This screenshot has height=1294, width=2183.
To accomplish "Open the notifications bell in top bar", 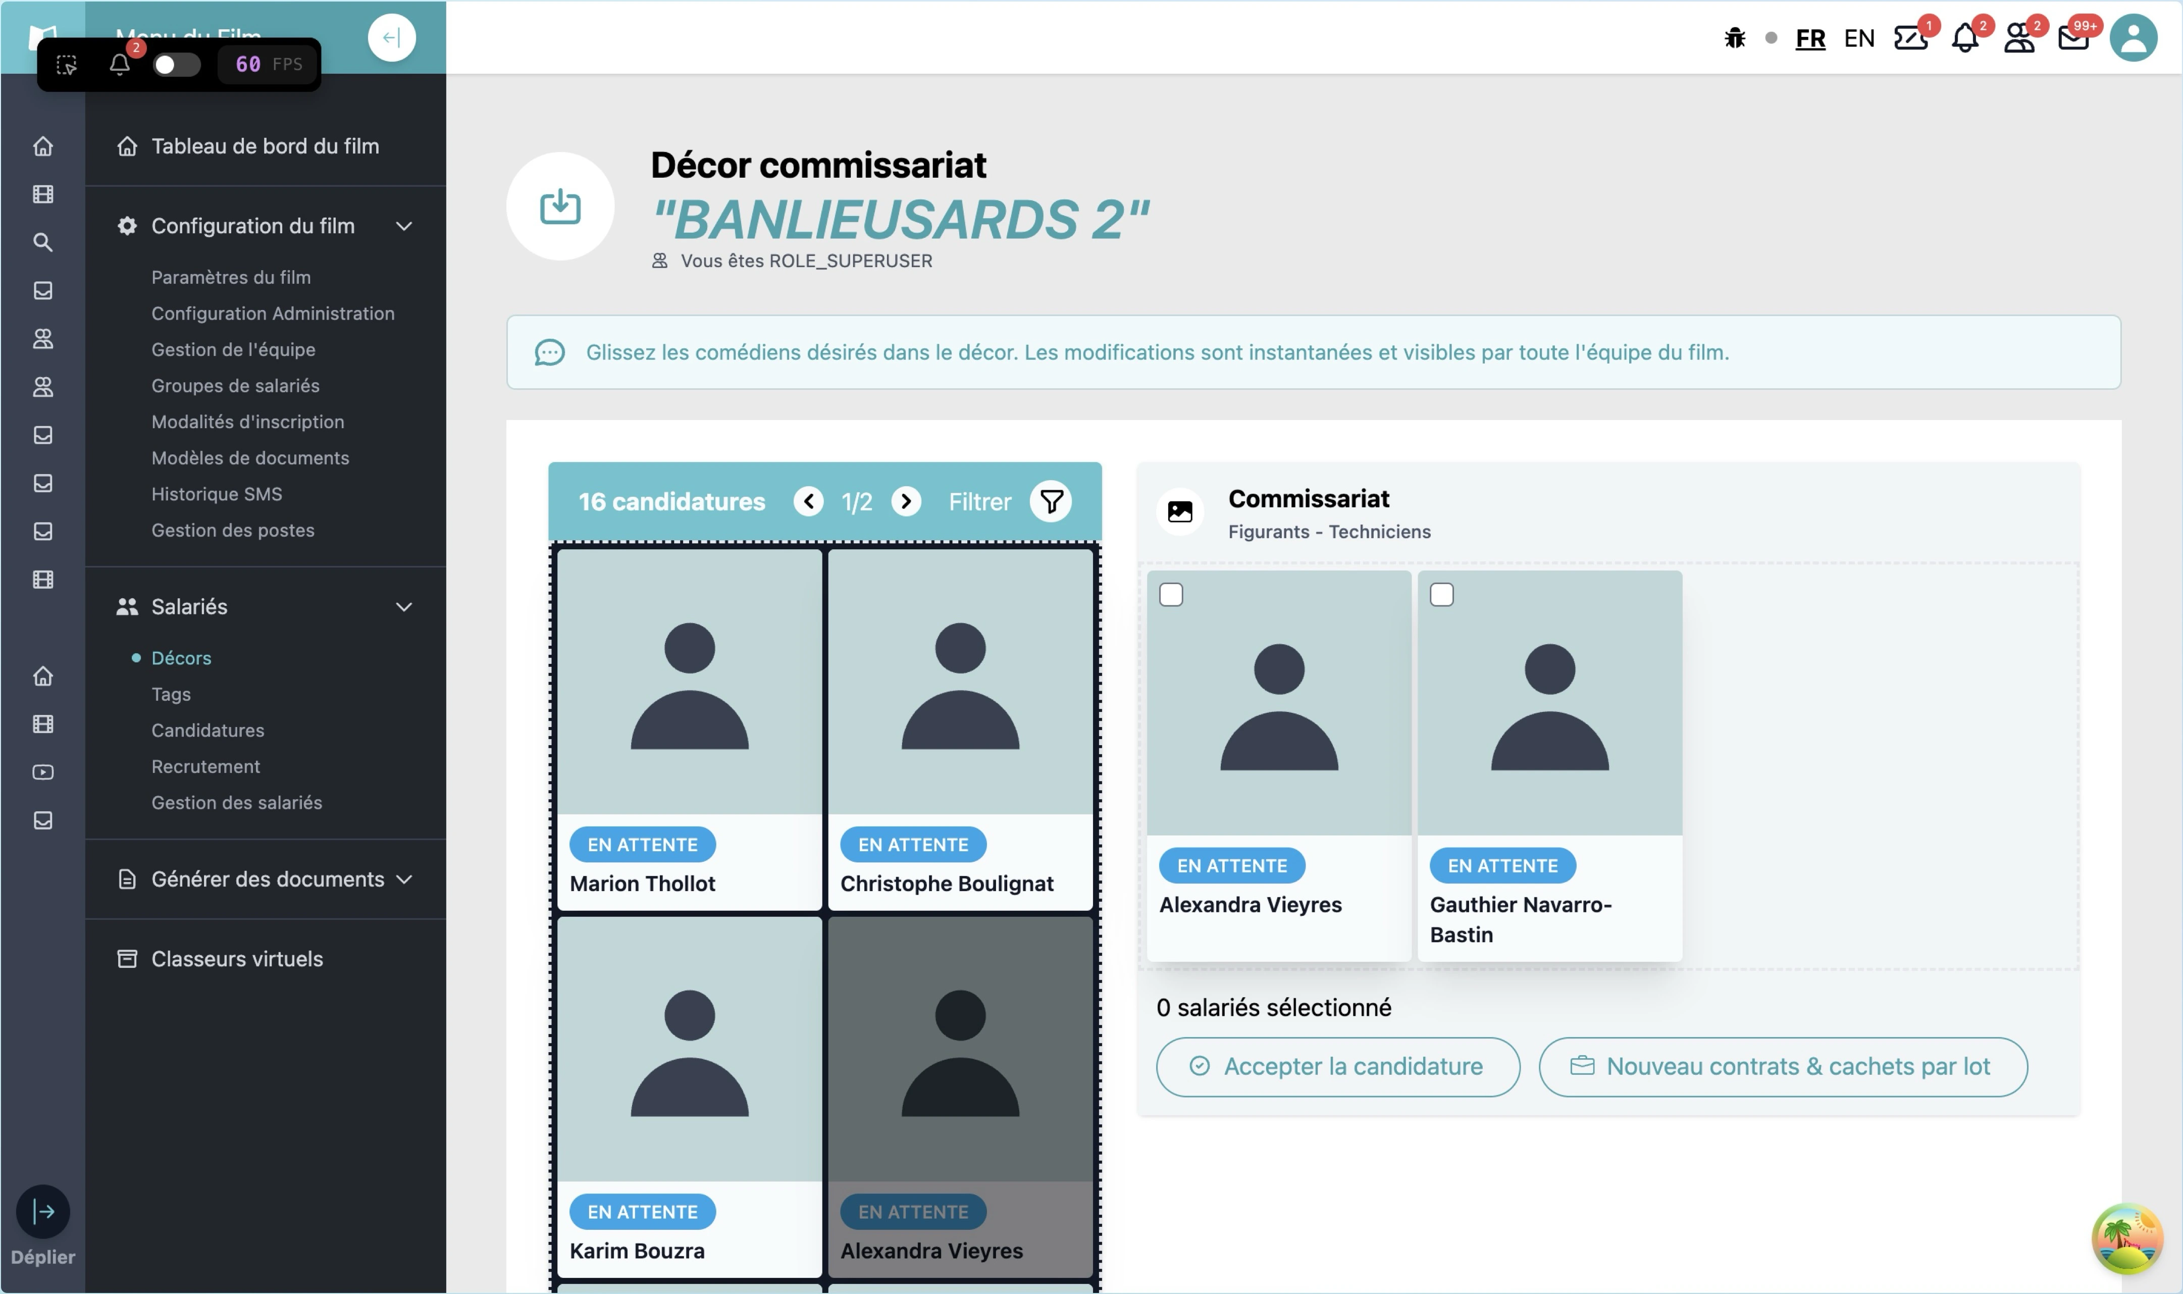I will (1964, 38).
